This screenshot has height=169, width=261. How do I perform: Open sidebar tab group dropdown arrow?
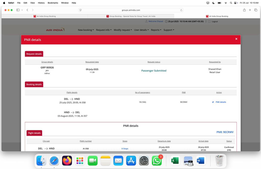point(22,10)
